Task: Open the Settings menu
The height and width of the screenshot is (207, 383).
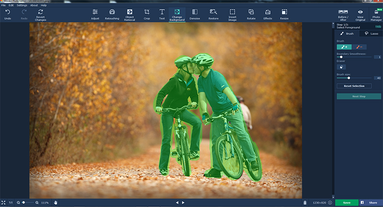Action: point(22,5)
